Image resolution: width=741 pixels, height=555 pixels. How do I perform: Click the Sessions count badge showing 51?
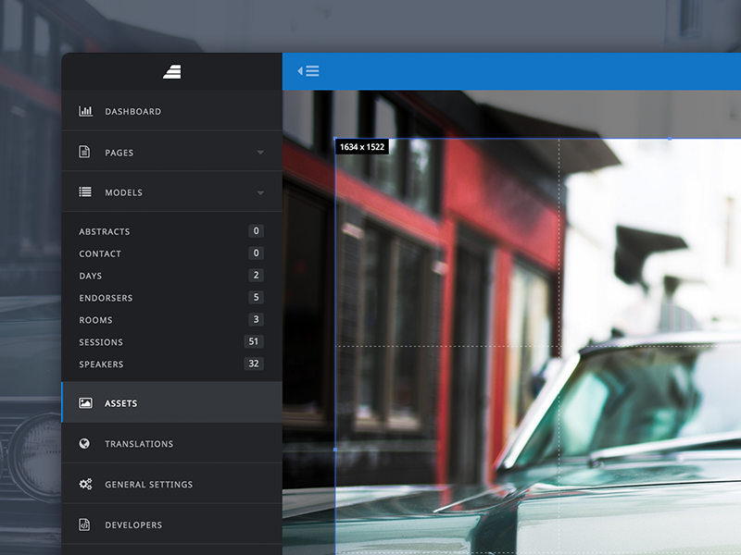click(x=254, y=342)
